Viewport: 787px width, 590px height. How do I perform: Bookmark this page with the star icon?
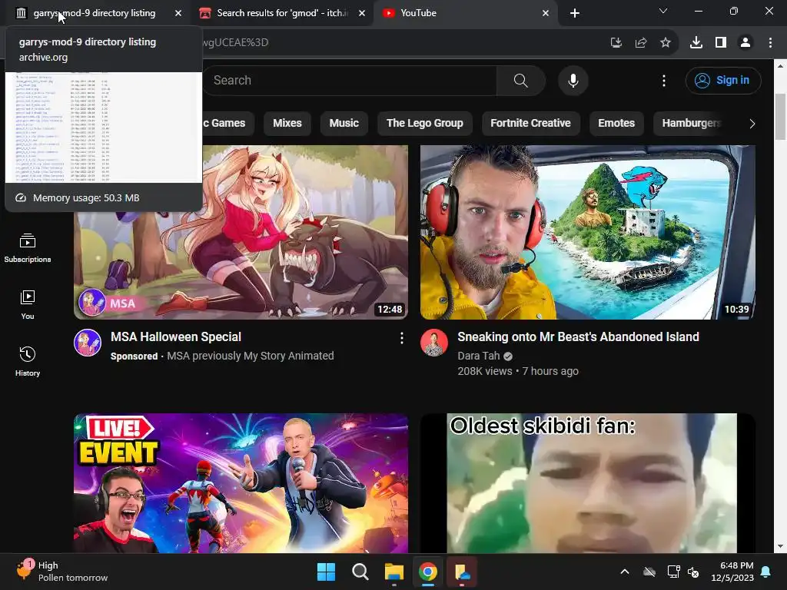tap(665, 43)
